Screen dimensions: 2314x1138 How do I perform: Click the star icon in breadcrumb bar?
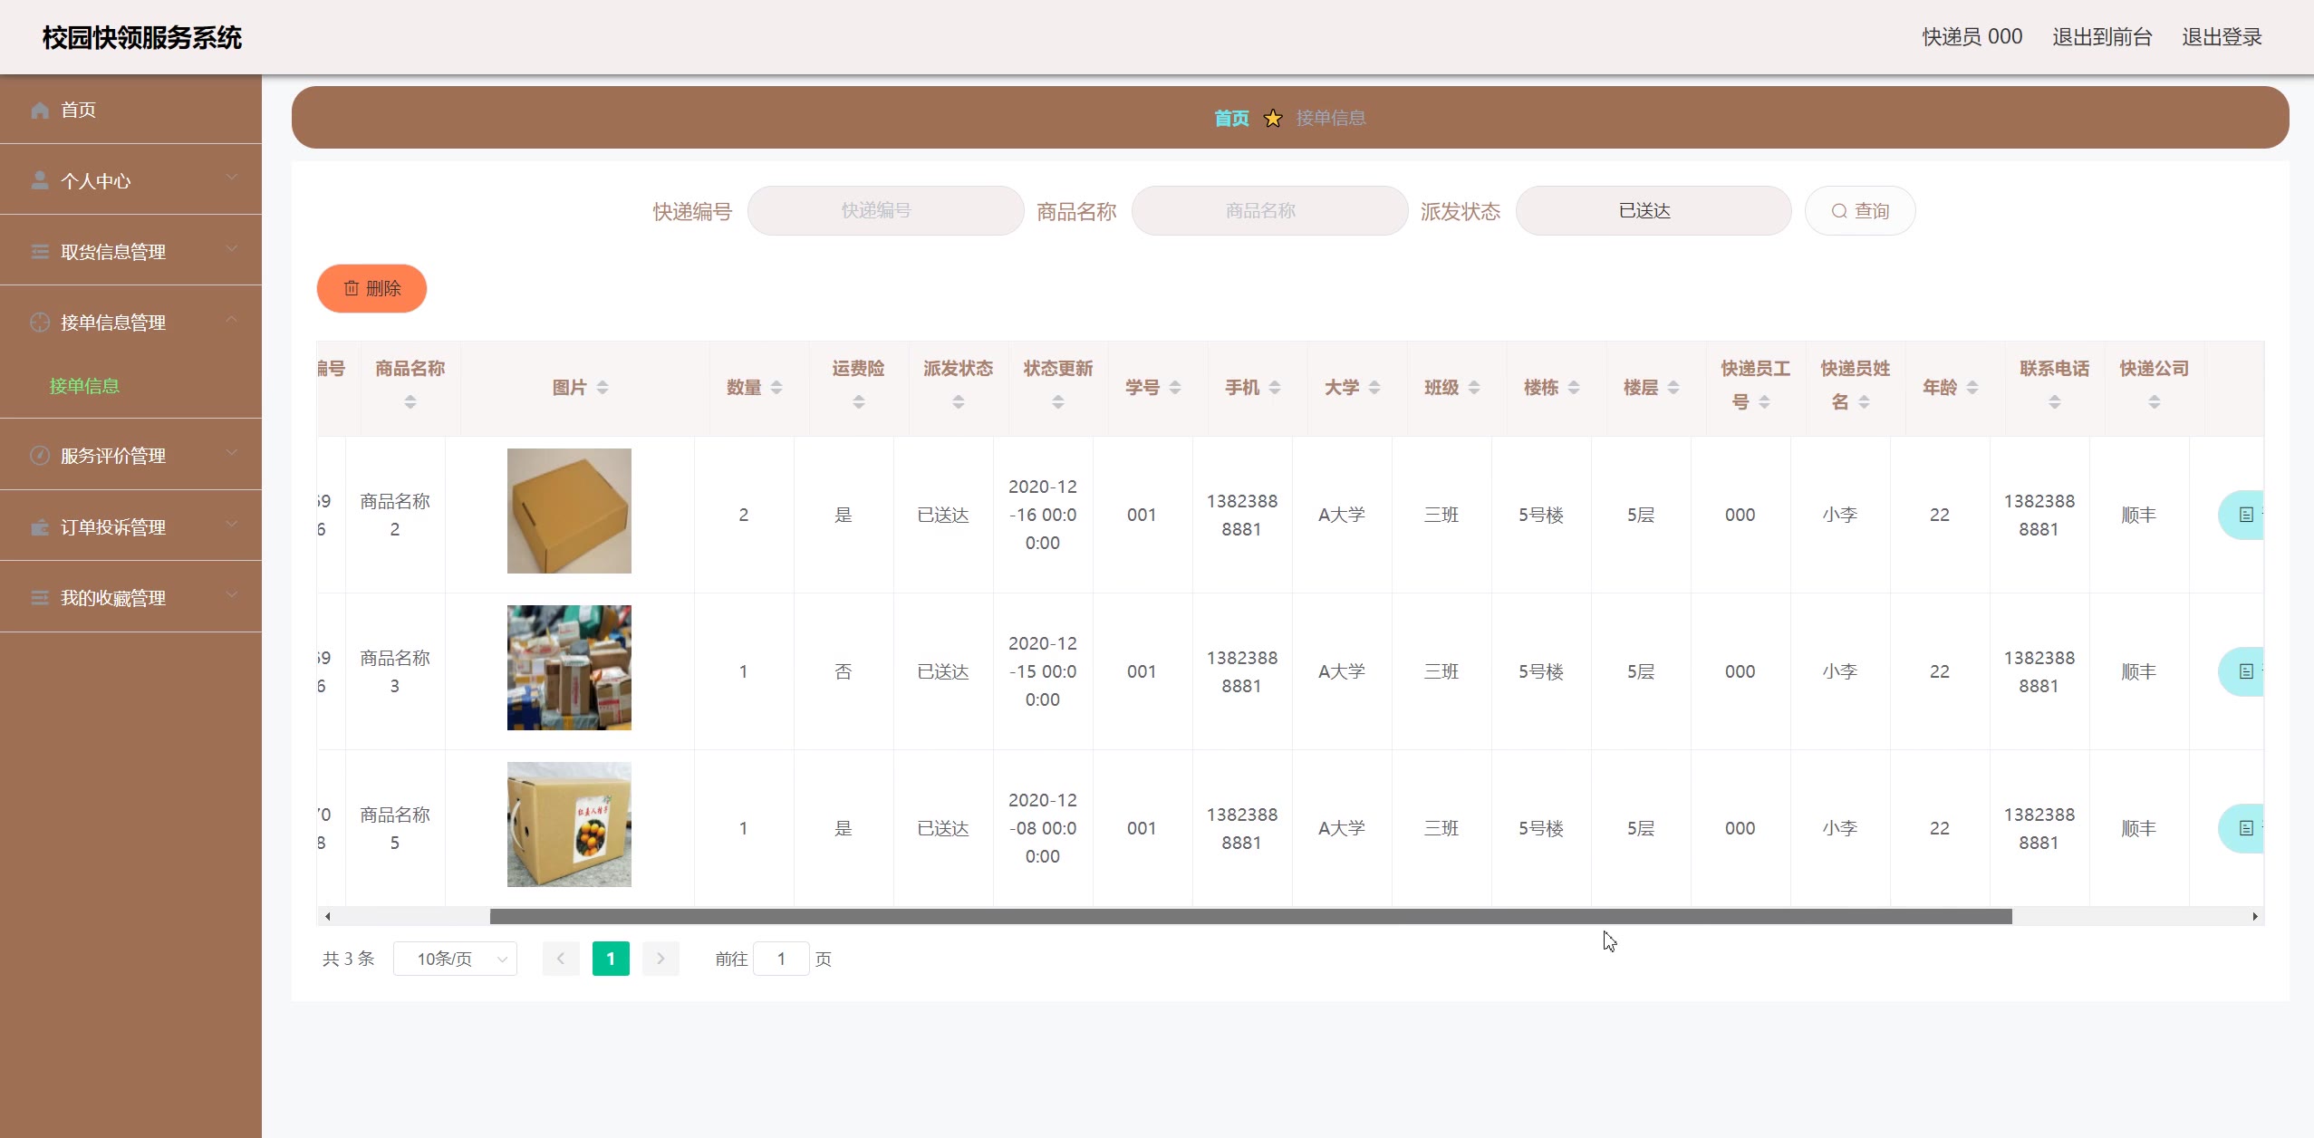tap(1272, 119)
